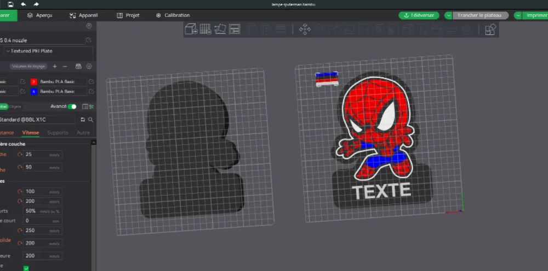
Task: Reset the 25 mm/s speed value
Action: coord(20,154)
